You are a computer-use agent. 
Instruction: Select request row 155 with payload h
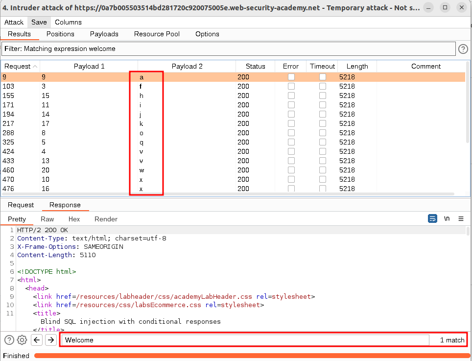pyautogui.click(x=233, y=96)
